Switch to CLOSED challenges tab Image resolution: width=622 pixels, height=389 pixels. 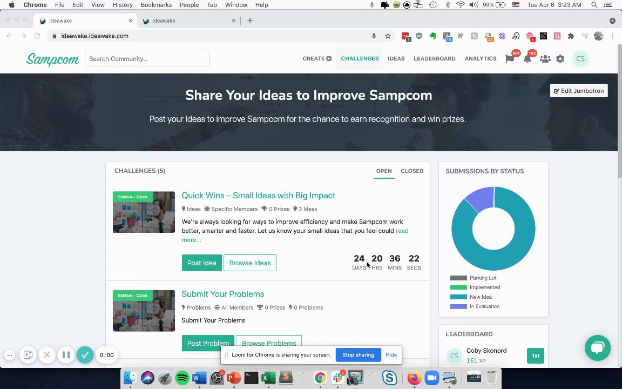click(412, 171)
